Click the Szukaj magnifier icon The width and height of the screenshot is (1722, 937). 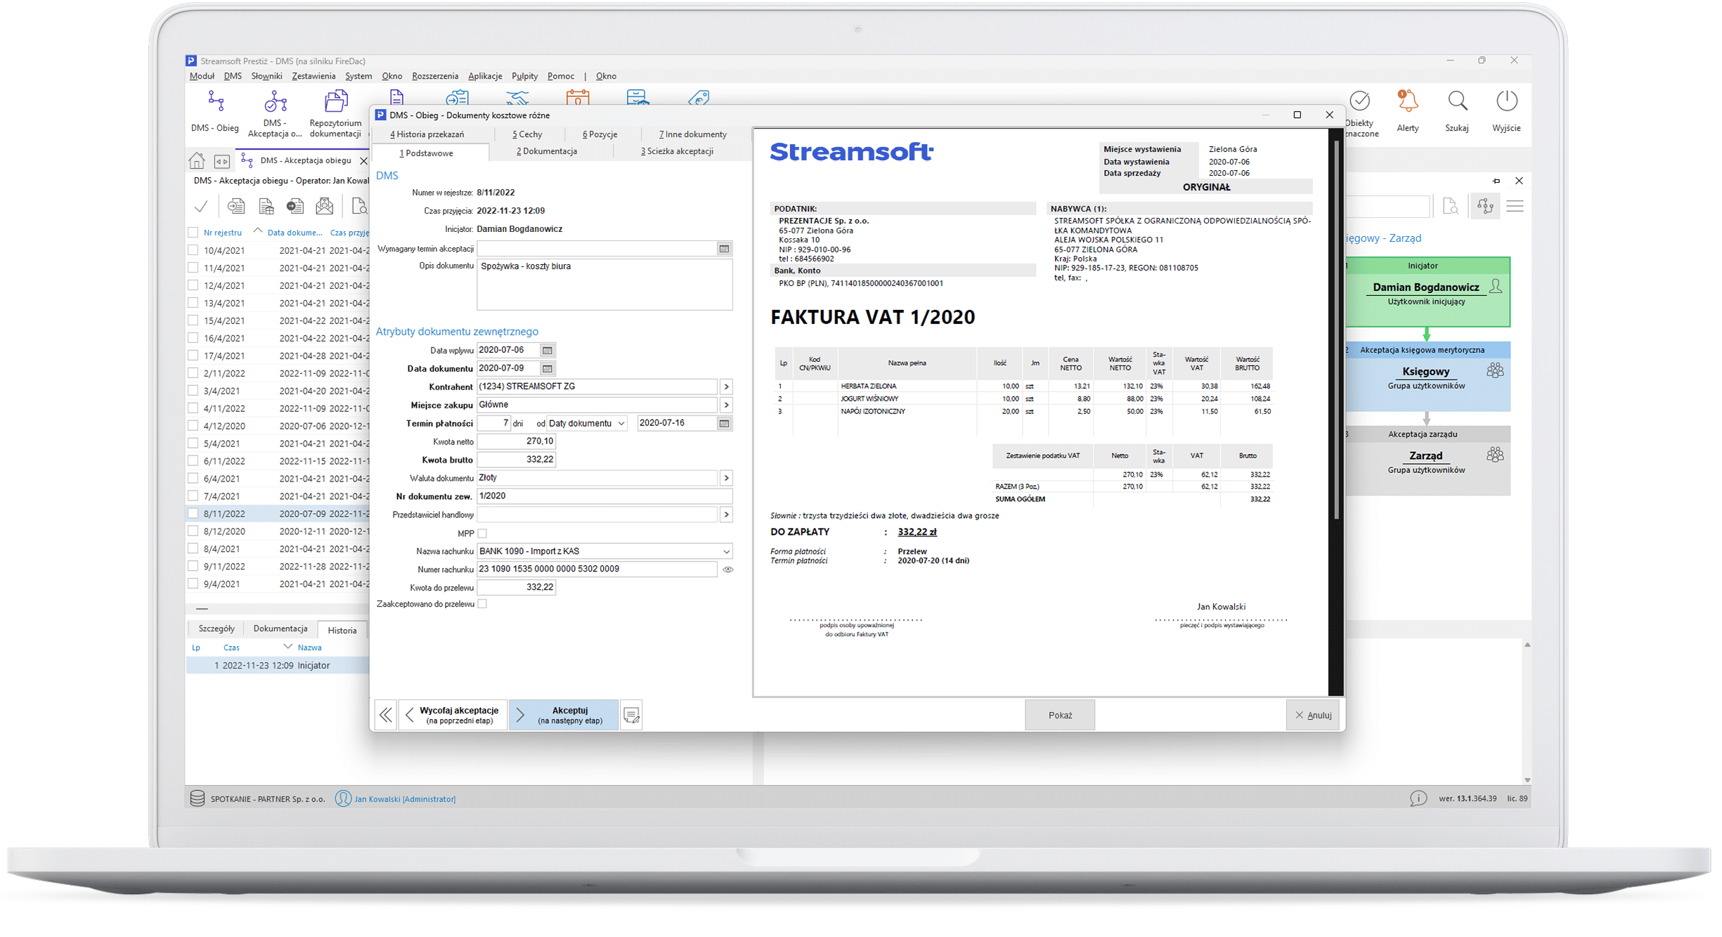click(x=1457, y=102)
